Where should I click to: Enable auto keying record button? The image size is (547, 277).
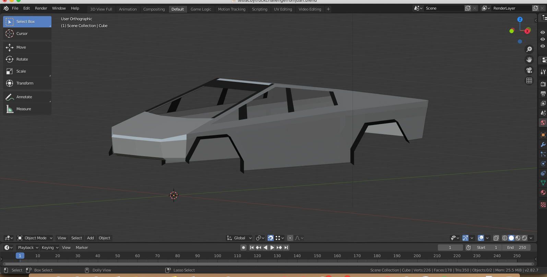(x=243, y=248)
